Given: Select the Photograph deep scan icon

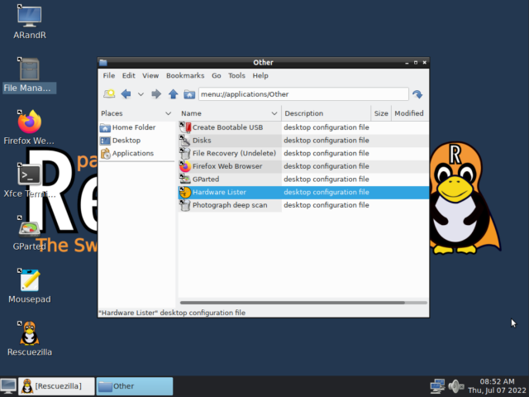Looking at the screenshot, I should 185,205.
